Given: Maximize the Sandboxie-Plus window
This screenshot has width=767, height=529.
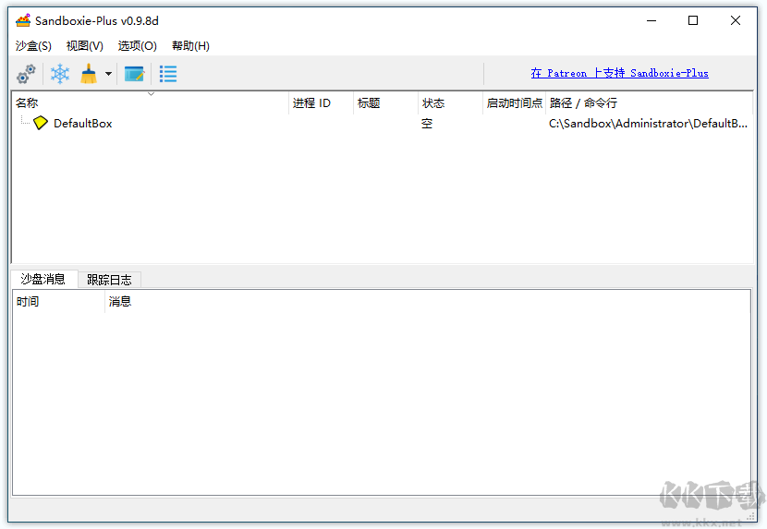Looking at the screenshot, I should pos(693,20).
